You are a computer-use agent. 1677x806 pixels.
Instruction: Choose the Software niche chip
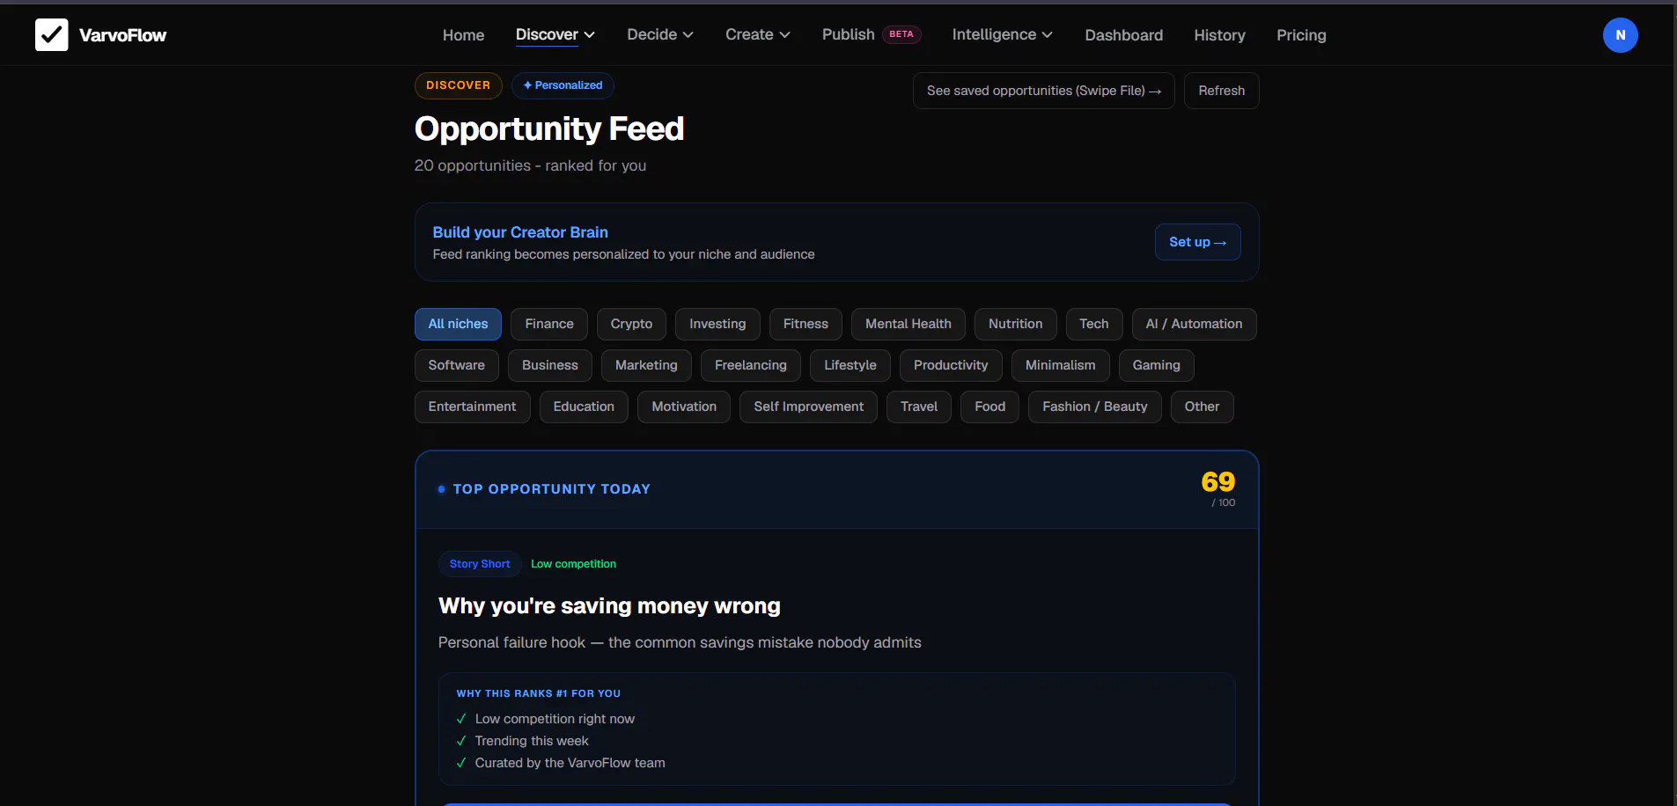tap(456, 365)
